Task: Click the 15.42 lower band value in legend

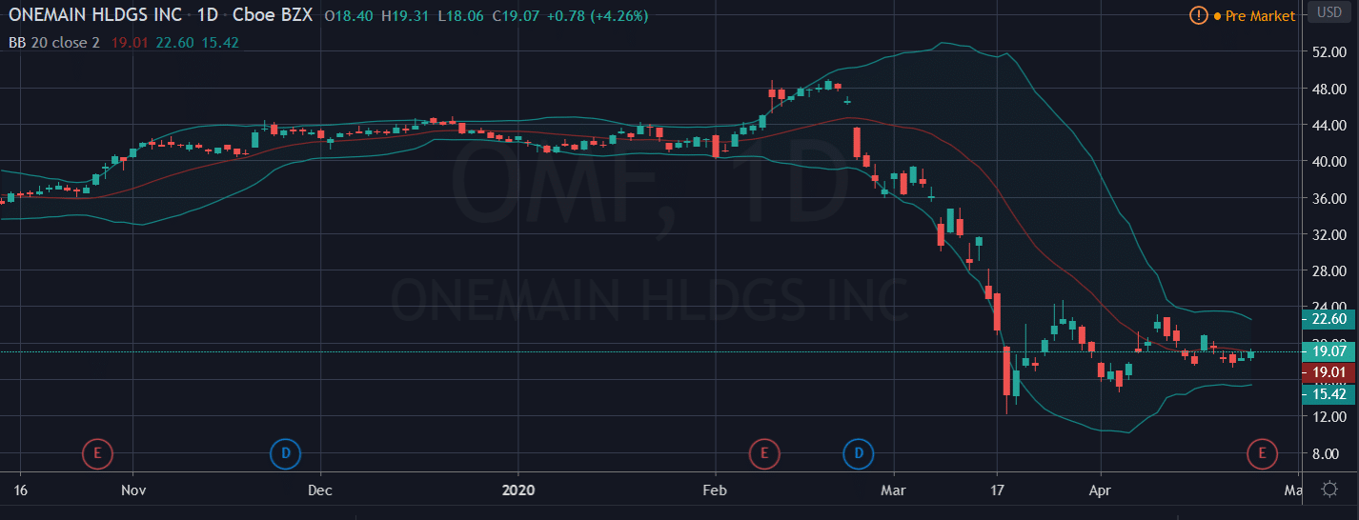Action: point(219,43)
